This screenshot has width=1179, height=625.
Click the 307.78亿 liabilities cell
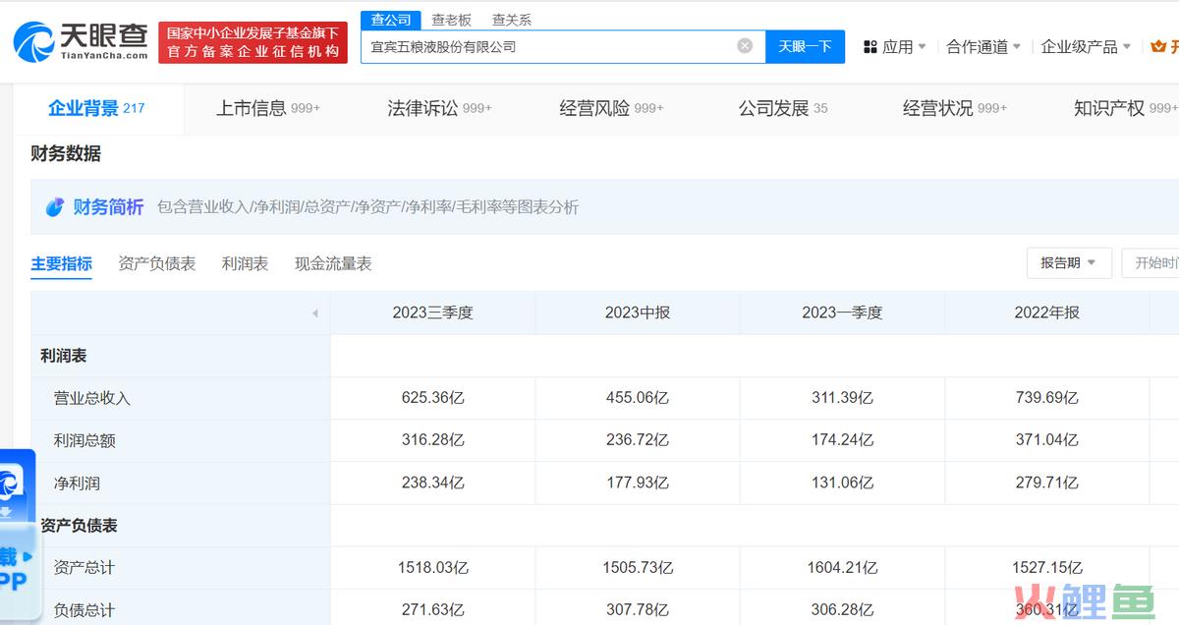[638, 609]
